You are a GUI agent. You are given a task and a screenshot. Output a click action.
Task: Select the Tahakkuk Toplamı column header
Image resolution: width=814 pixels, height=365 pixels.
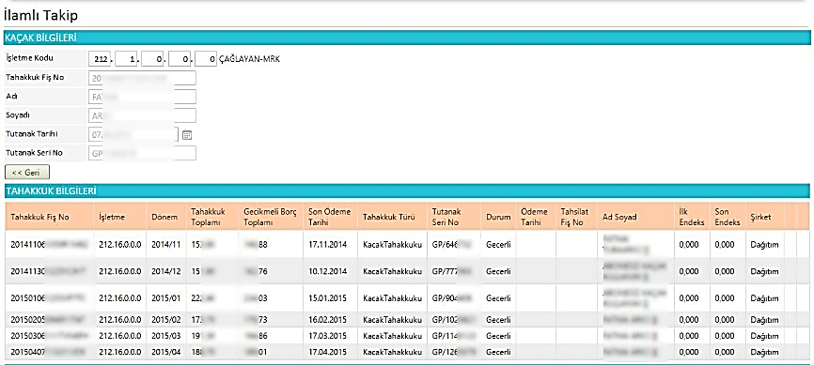pos(212,217)
